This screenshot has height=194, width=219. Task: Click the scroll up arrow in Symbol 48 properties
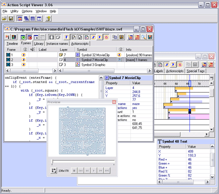coord(212,146)
